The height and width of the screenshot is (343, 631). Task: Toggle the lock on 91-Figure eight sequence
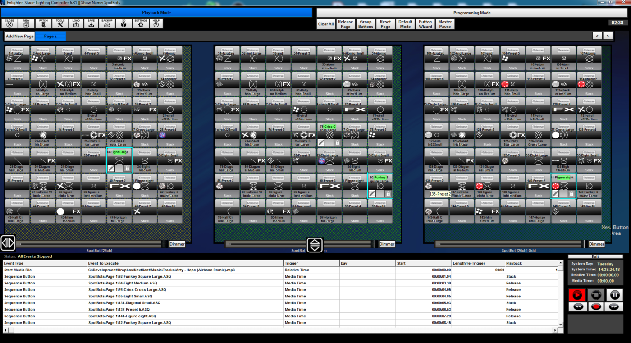[x=572, y=193]
